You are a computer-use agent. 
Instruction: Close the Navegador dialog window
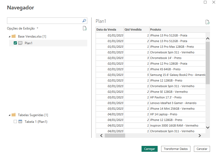(x=214, y=2)
